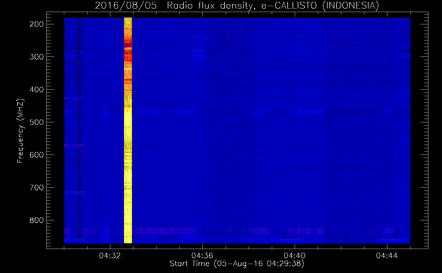Click the 200 frequency tick label
This screenshot has height=273, width=442.
click(37, 24)
